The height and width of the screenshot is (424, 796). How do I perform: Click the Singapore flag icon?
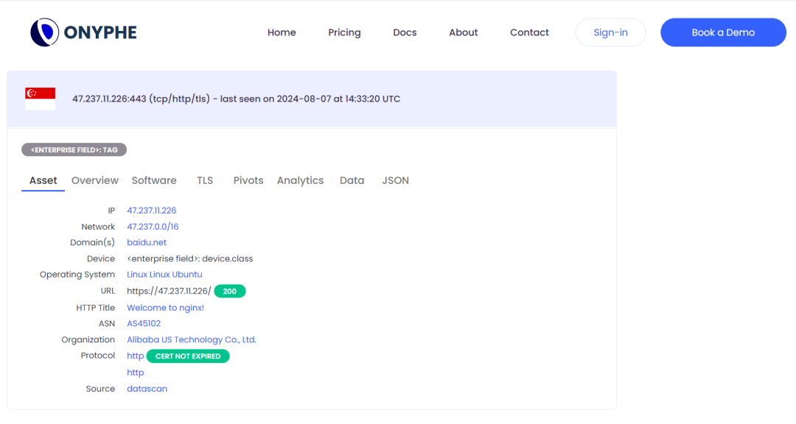40,99
